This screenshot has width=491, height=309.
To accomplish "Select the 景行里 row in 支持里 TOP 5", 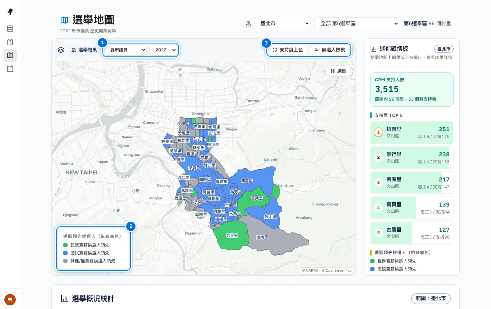I will pyautogui.click(x=412, y=158).
